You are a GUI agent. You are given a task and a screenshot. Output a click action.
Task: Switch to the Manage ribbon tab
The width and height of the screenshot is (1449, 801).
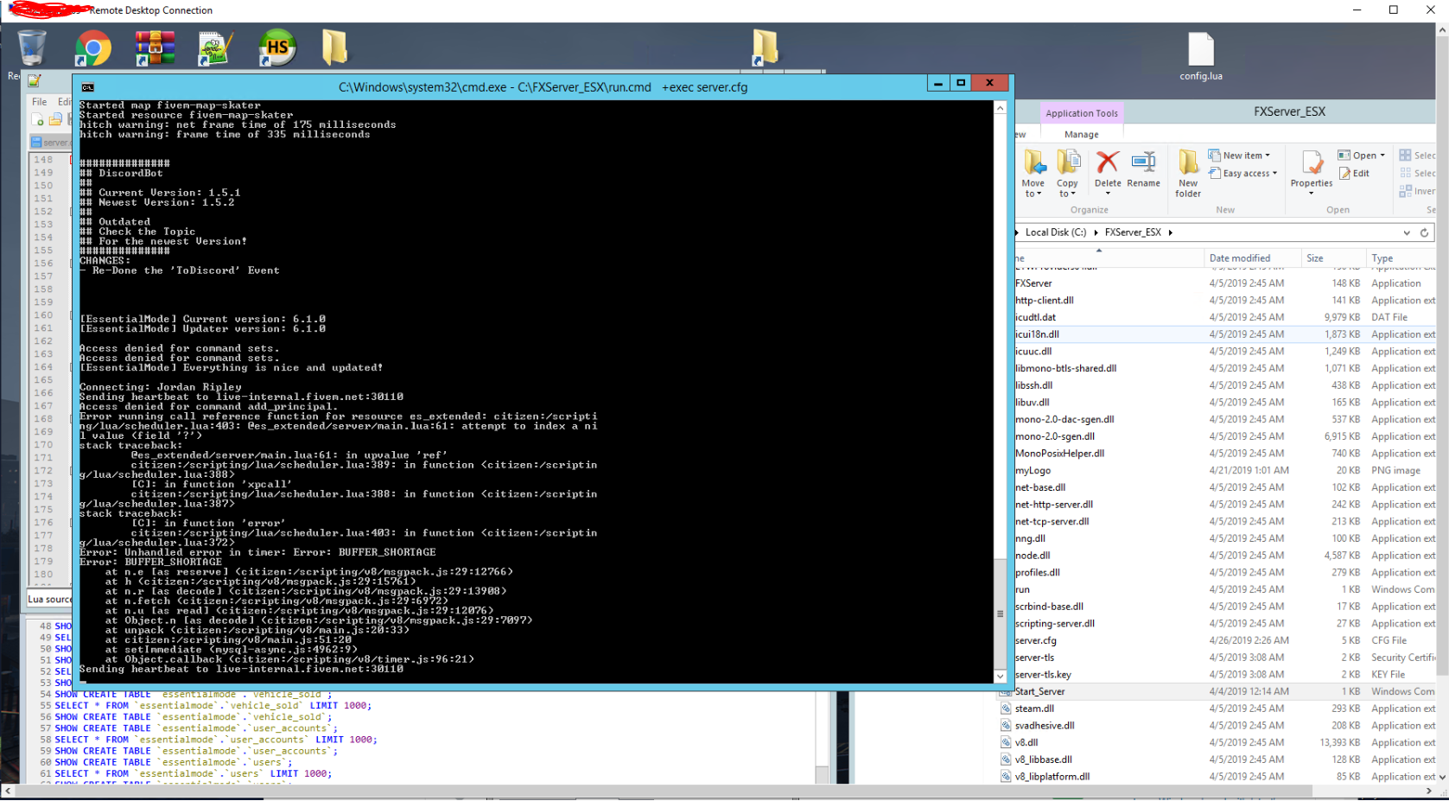[1081, 135]
